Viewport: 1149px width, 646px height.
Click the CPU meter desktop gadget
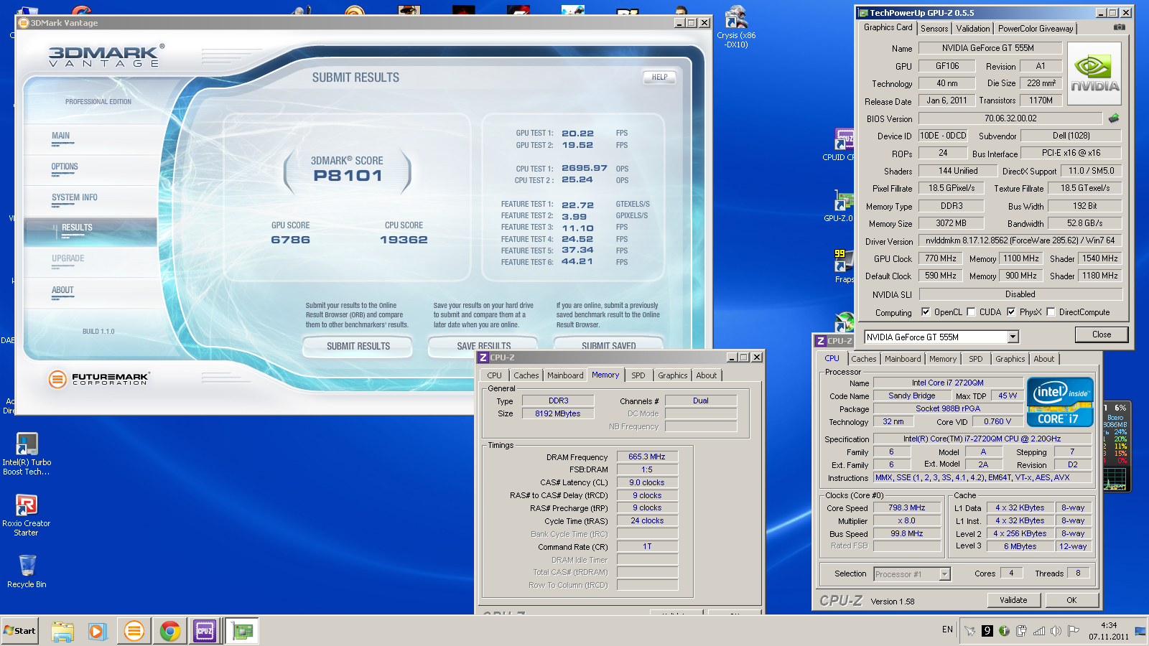pyautogui.click(x=1115, y=446)
